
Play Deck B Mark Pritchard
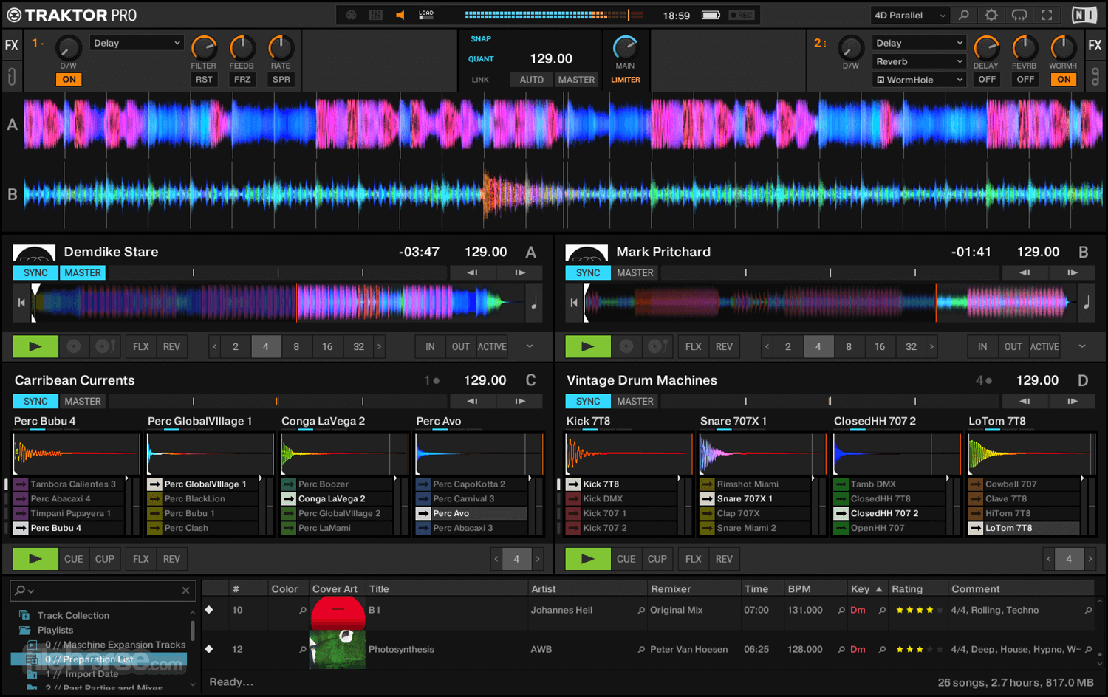[x=587, y=346]
